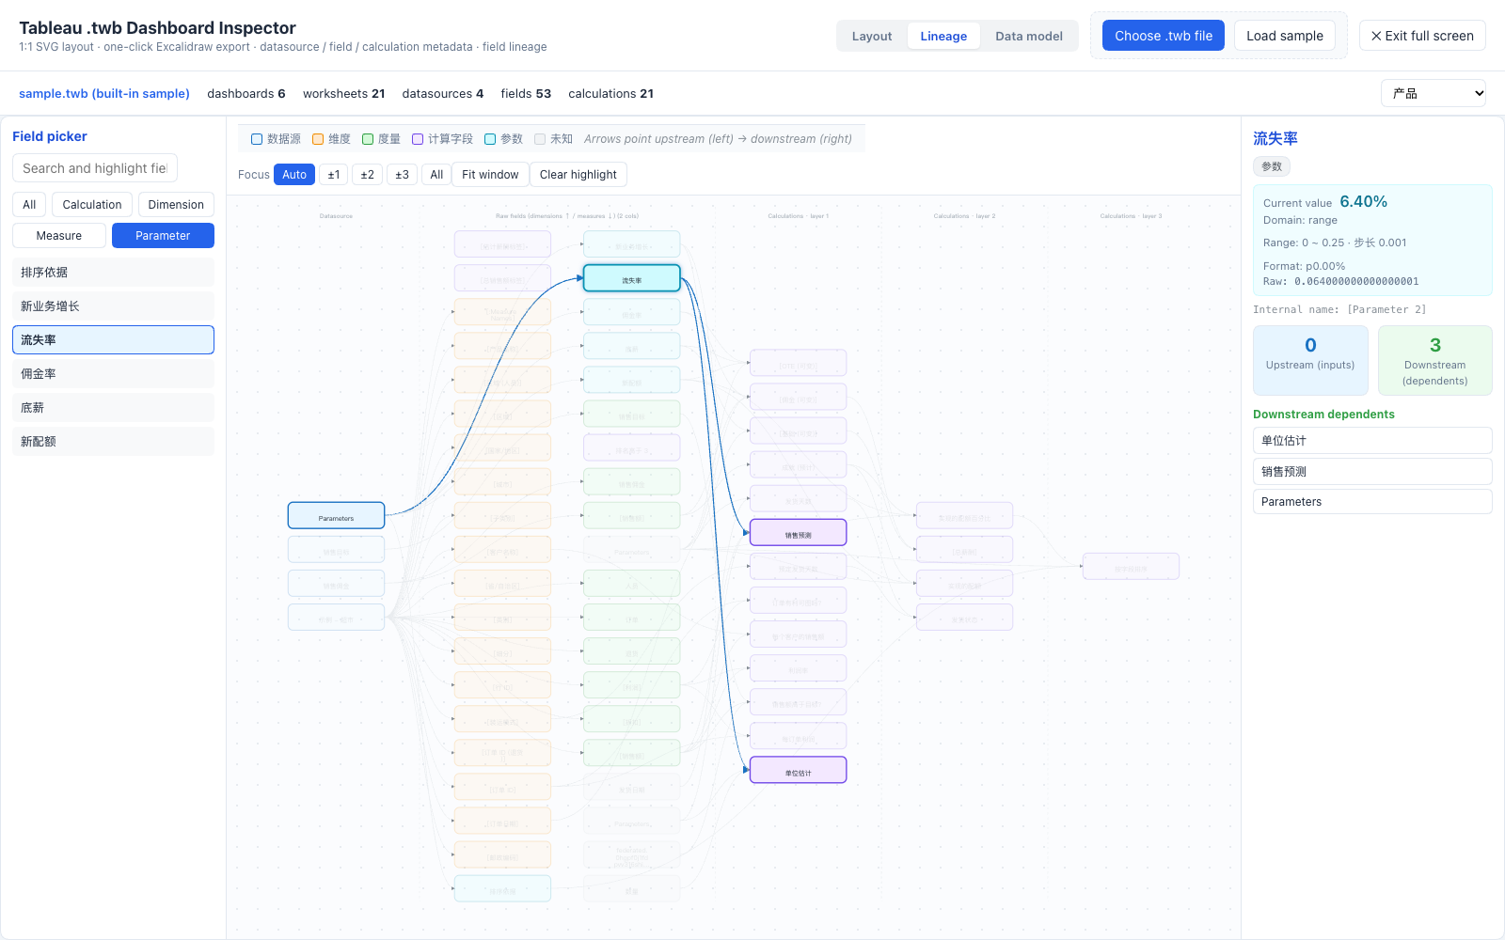Click the Load sample button
The width and height of the screenshot is (1505, 940).
click(1285, 36)
